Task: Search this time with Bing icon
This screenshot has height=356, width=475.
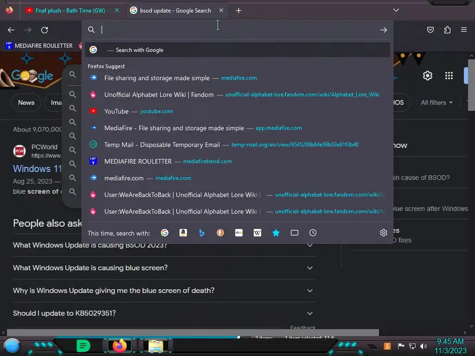Action: pos(202,233)
